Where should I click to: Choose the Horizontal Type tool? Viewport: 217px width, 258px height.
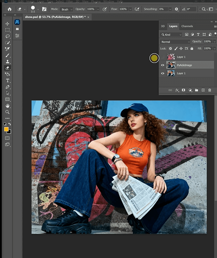click(7, 81)
